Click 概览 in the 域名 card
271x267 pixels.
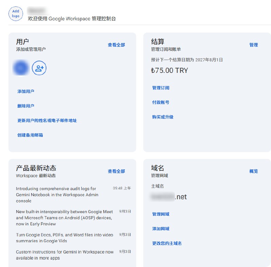[x=253, y=171]
